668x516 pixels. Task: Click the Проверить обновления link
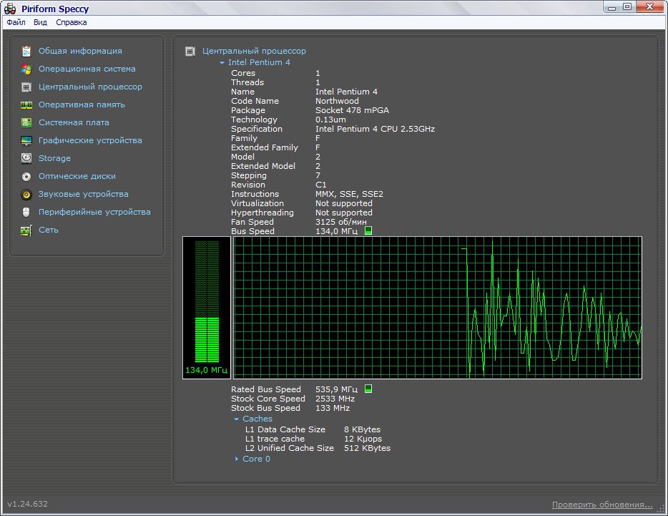[602, 505]
